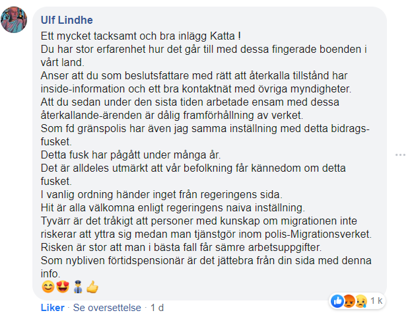Open the 1 k reactions count
Screen dimensions: 414x317
point(376,300)
